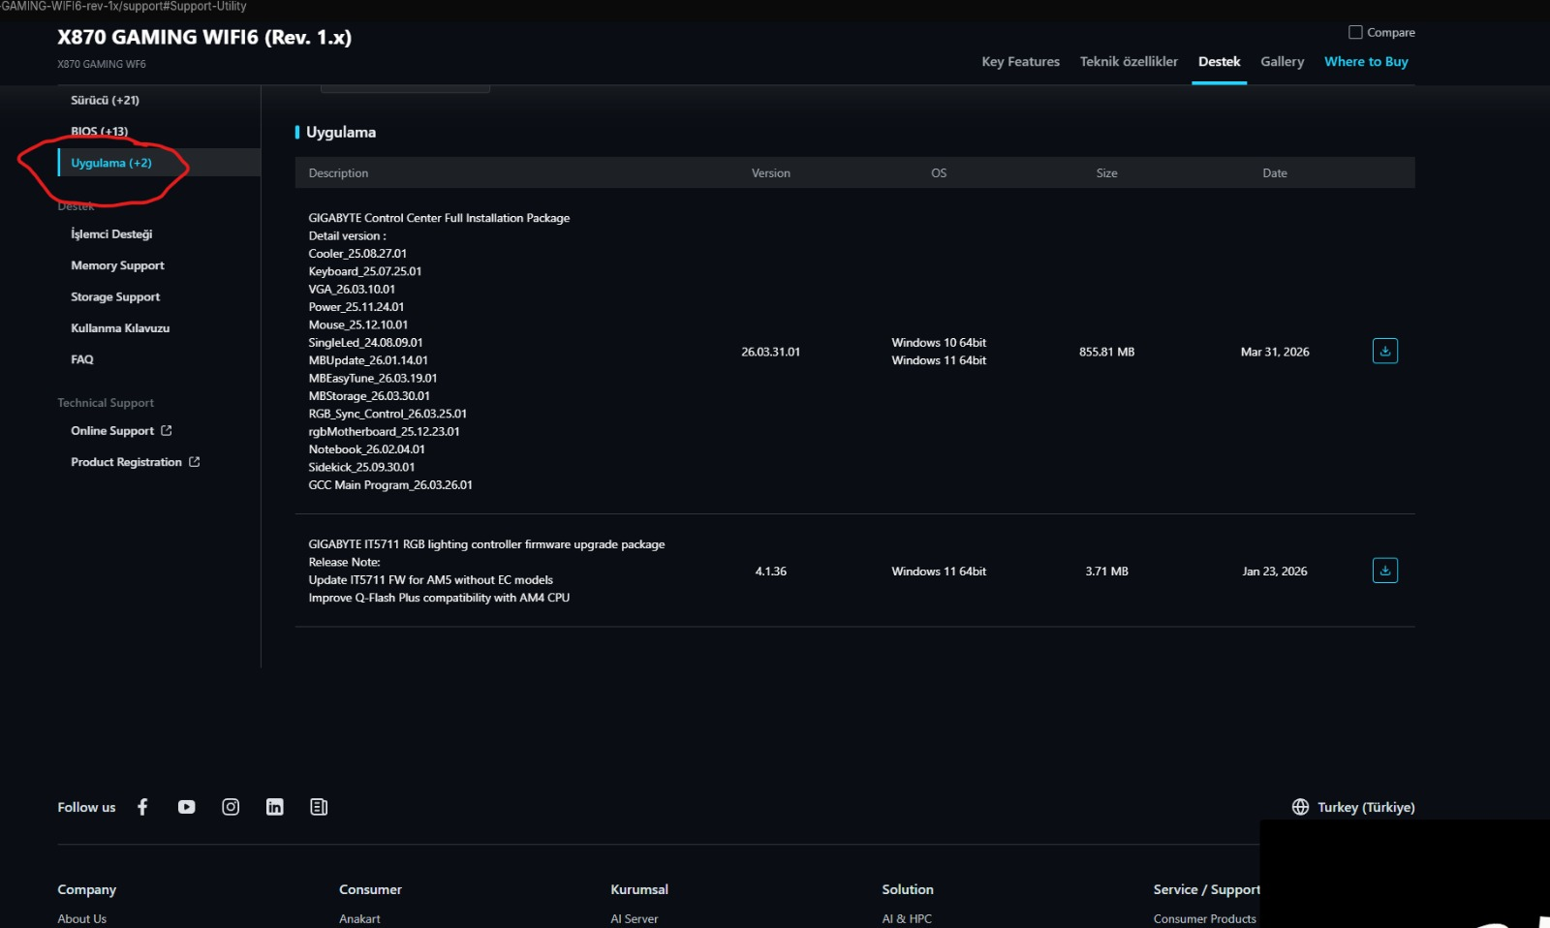The width and height of the screenshot is (1550, 928).
Task: Tick the Compare checkbox
Action: pos(1355,32)
